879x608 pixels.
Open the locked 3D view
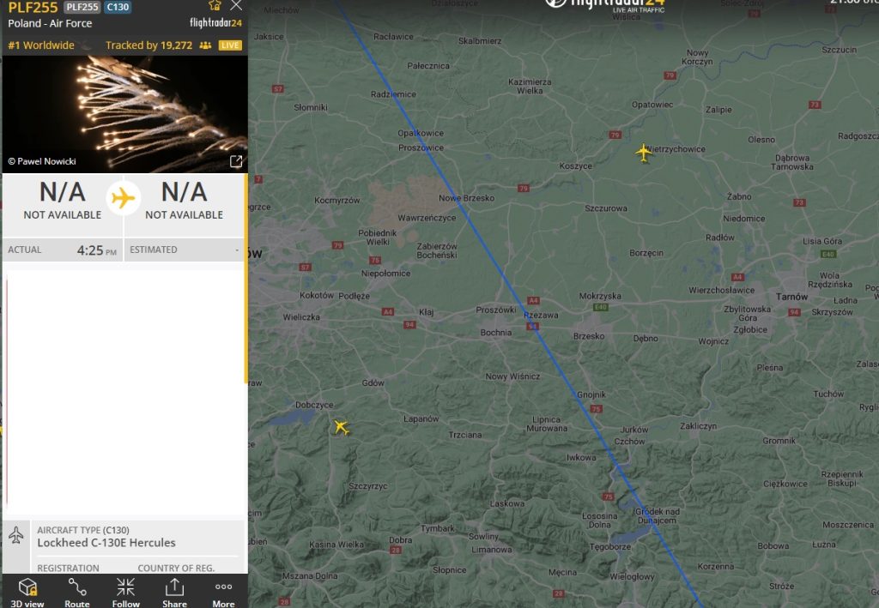[27, 590]
